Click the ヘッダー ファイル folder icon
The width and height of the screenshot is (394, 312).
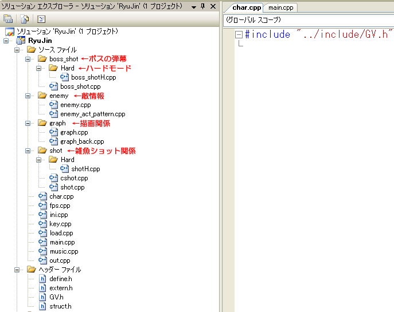[32, 270]
